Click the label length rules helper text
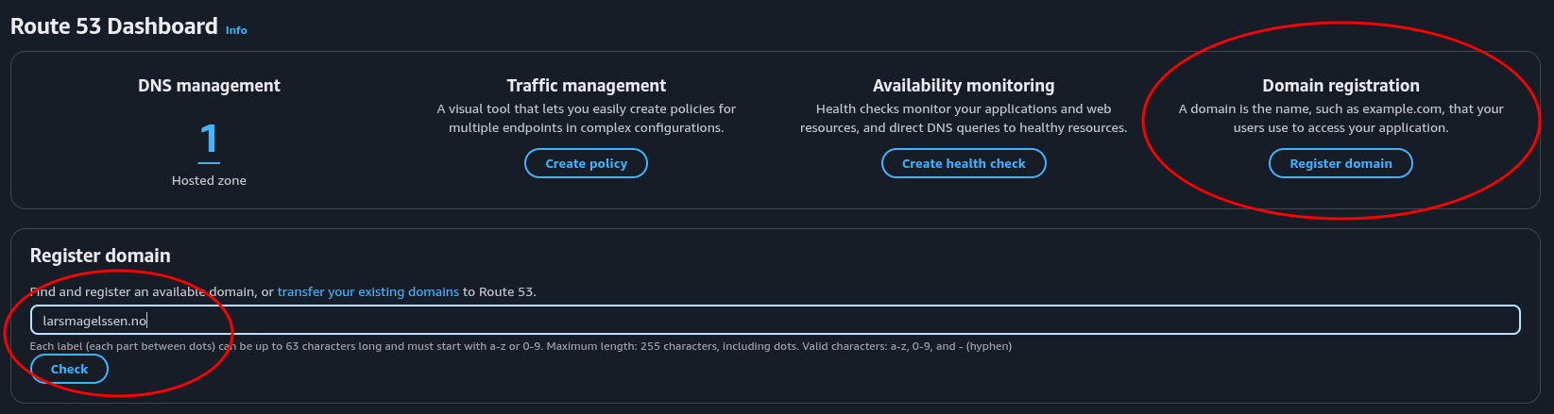This screenshot has width=1554, height=414. (x=520, y=346)
